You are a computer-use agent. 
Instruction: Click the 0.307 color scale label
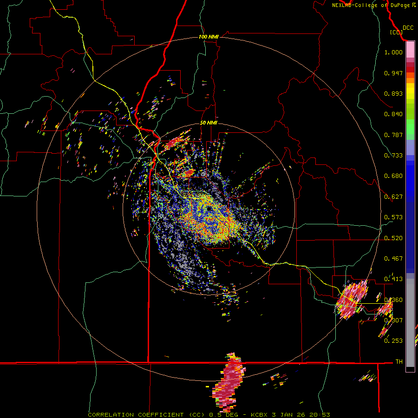pyautogui.click(x=393, y=320)
